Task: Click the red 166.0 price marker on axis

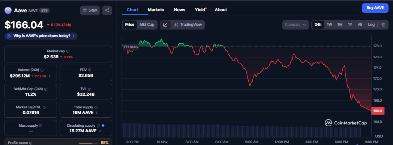Action: (378, 111)
